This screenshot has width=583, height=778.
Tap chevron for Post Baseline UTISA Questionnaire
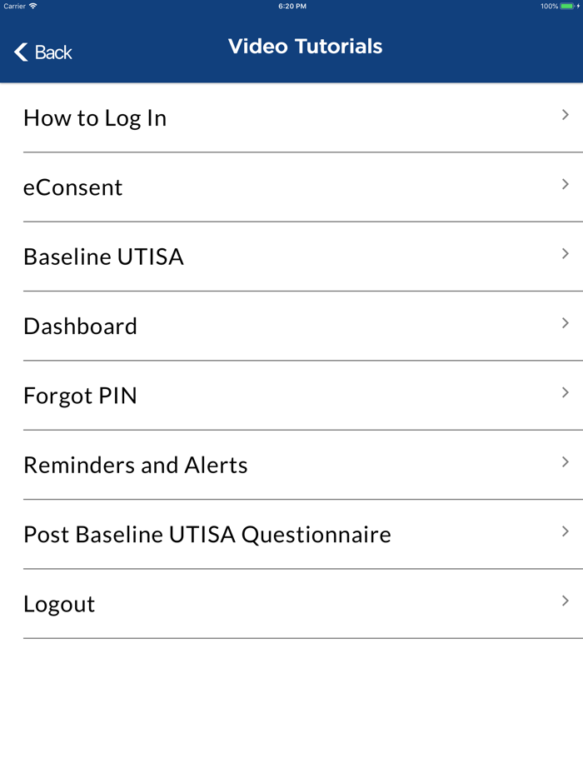tap(566, 531)
